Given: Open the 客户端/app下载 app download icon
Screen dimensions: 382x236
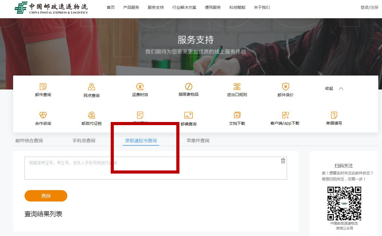Looking at the screenshot, I should tap(285, 118).
